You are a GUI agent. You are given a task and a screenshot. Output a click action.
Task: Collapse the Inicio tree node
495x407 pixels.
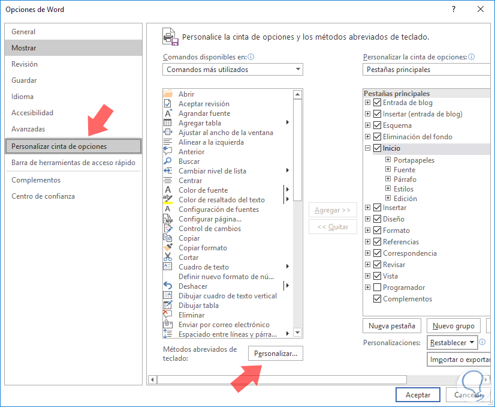point(367,148)
